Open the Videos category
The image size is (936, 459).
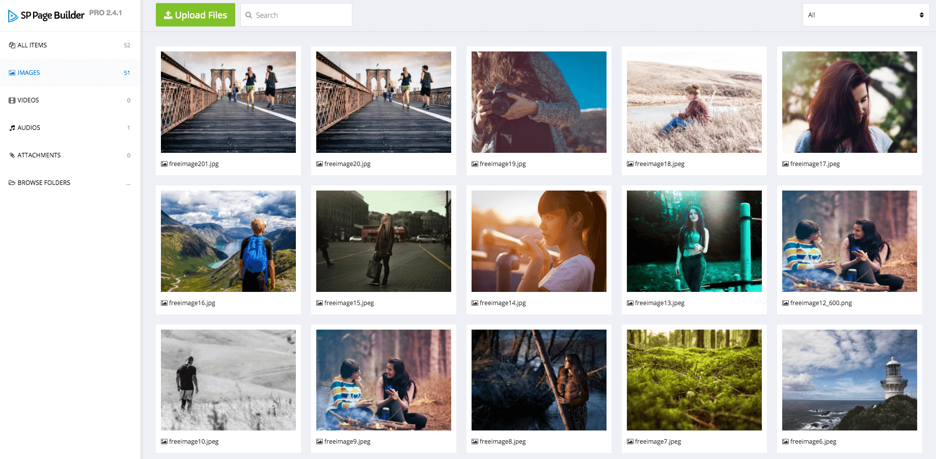(x=70, y=100)
